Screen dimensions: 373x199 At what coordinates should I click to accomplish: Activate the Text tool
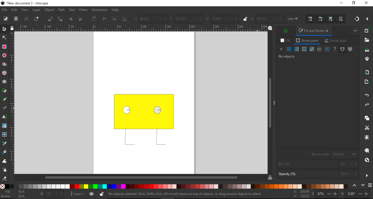pos(4,117)
